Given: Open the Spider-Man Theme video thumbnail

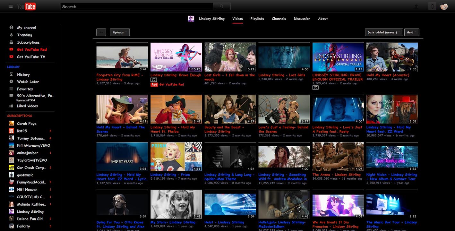Looking at the screenshot, I should [x=230, y=157].
